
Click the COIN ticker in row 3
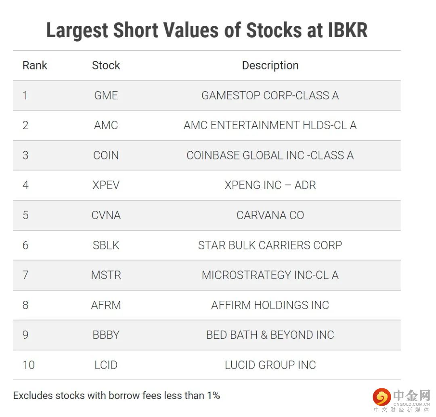click(106, 155)
